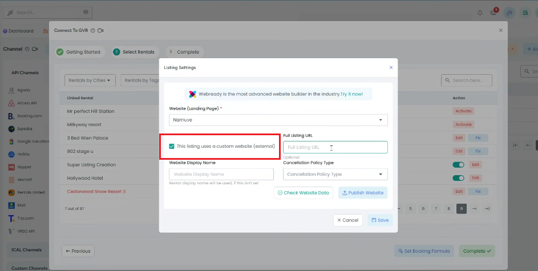This screenshot has width=538, height=271.
Task: Play the Connect To GVR video icon
Action: tap(100, 31)
